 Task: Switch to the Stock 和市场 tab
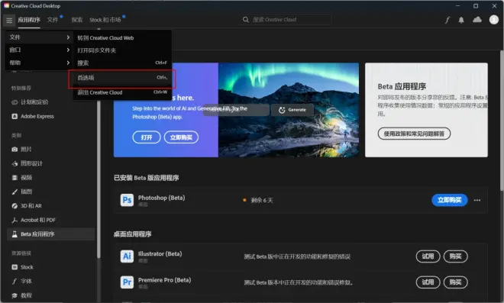tap(105, 20)
